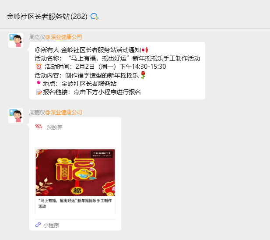The width and height of the screenshot is (270, 240).
Task: Click the 深颐养 logo icon in the card
Action: point(39,127)
